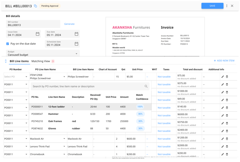The image size is (240, 162).
Task: Open the Select PO dropdown
Action: pos(26,77)
